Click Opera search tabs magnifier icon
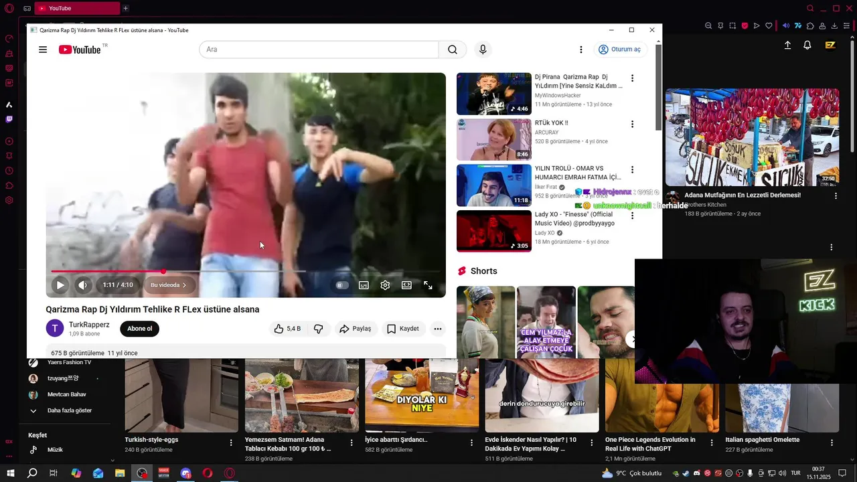The height and width of the screenshot is (482, 857). pyautogui.click(x=810, y=8)
